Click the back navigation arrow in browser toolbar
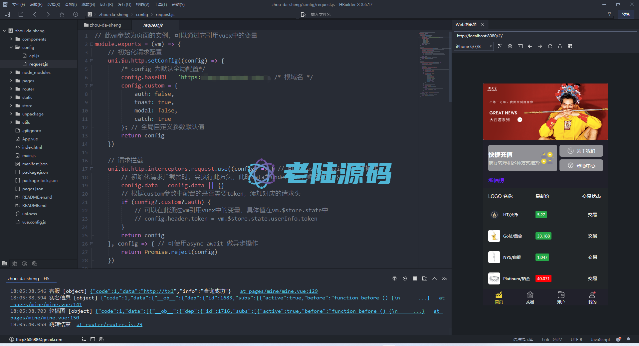The image size is (639, 346). pos(530,46)
